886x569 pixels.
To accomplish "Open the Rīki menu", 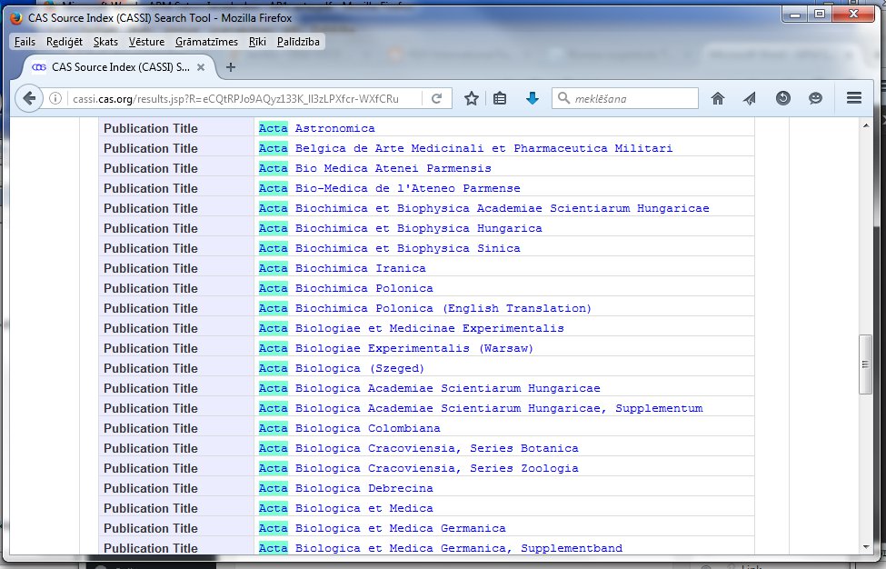I will click(x=257, y=42).
